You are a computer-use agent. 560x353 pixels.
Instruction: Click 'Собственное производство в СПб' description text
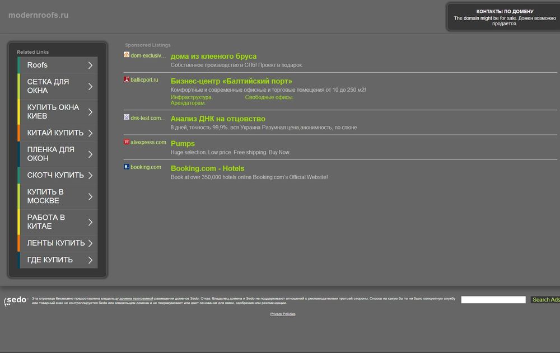(x=236, y=65)
